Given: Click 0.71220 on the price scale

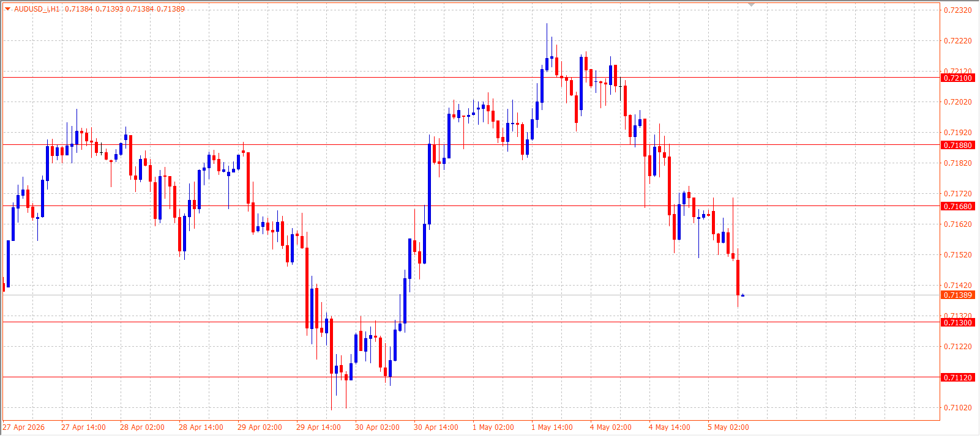Looking at the screenshot, I should (x=957, y=347).
